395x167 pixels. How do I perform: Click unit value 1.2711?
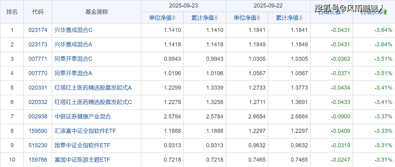pos(257,102)
